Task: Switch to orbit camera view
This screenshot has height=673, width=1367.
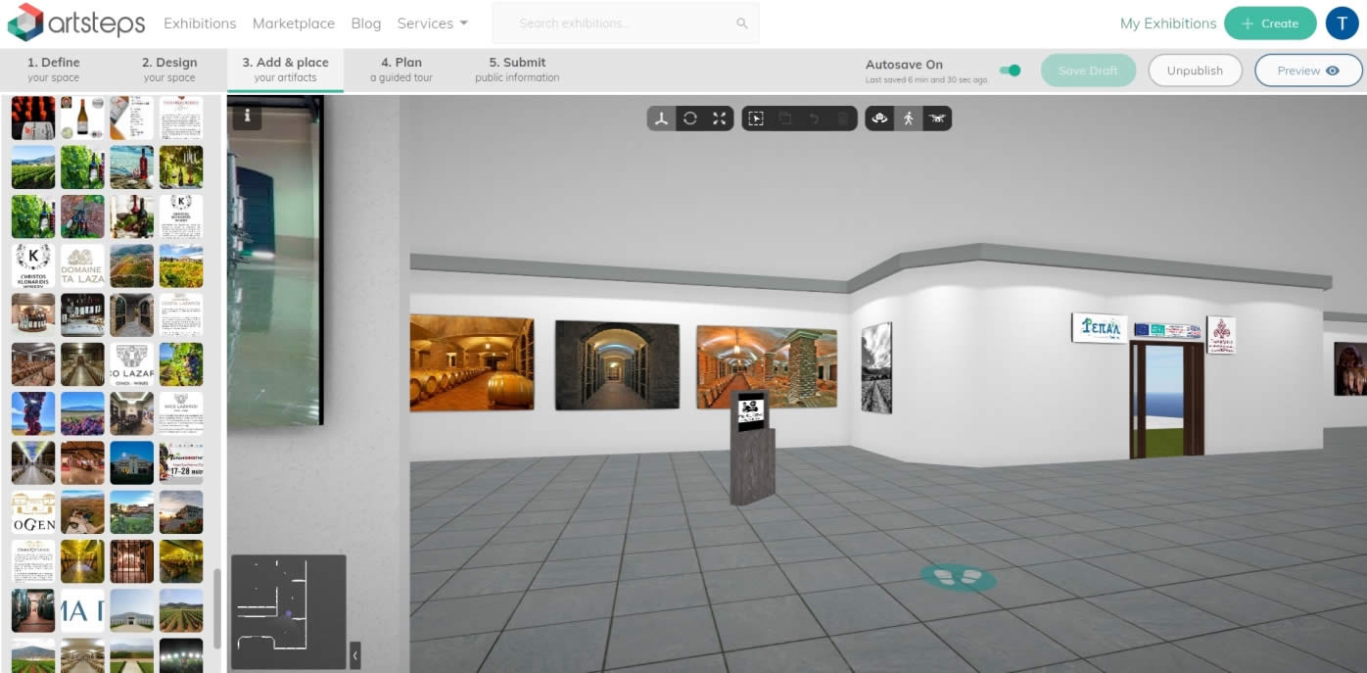Action: coord(879,119)
